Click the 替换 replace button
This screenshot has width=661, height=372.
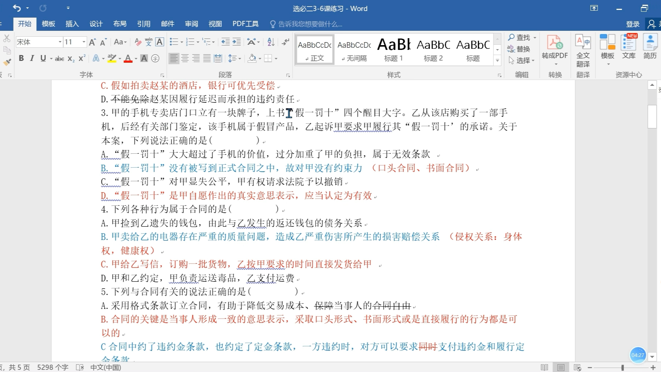pyautogui.click(x=518, y=49)
